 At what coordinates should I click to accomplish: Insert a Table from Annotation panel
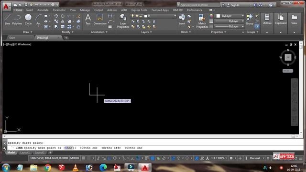(110, 27)
